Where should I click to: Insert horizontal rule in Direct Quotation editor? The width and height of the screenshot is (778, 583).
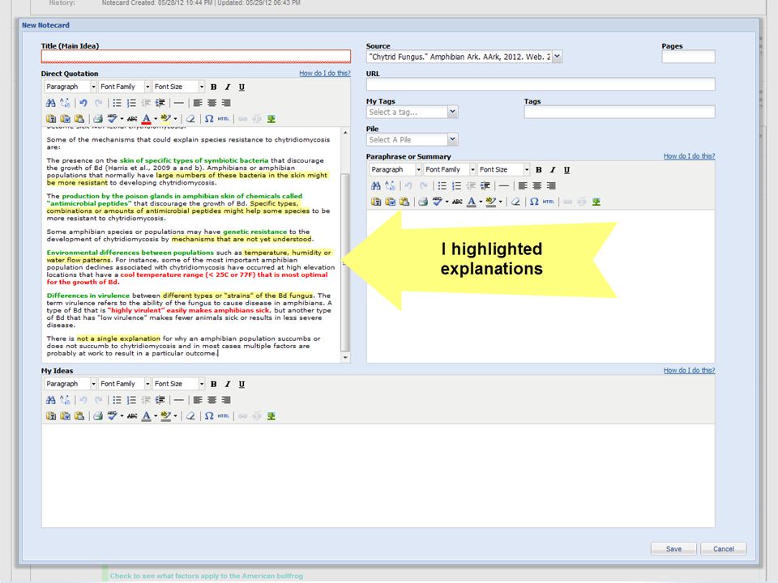178,103
